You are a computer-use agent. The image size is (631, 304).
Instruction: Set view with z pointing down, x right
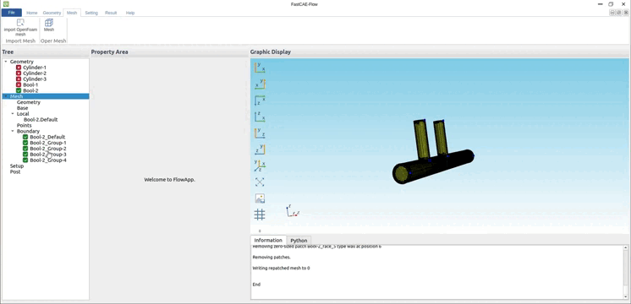[x=260, y=100]
